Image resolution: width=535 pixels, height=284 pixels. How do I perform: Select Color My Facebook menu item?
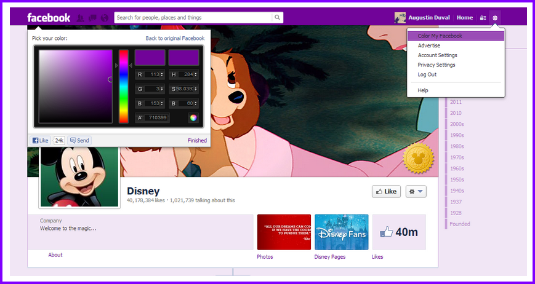click(456, 36)
